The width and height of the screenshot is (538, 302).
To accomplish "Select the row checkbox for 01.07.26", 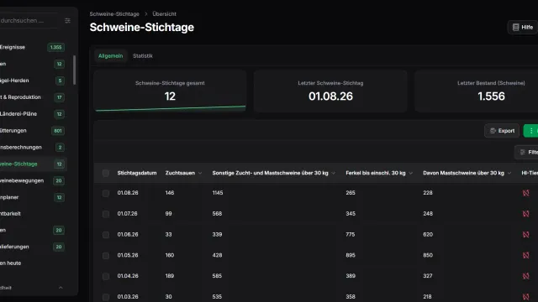I will [106, 214].
